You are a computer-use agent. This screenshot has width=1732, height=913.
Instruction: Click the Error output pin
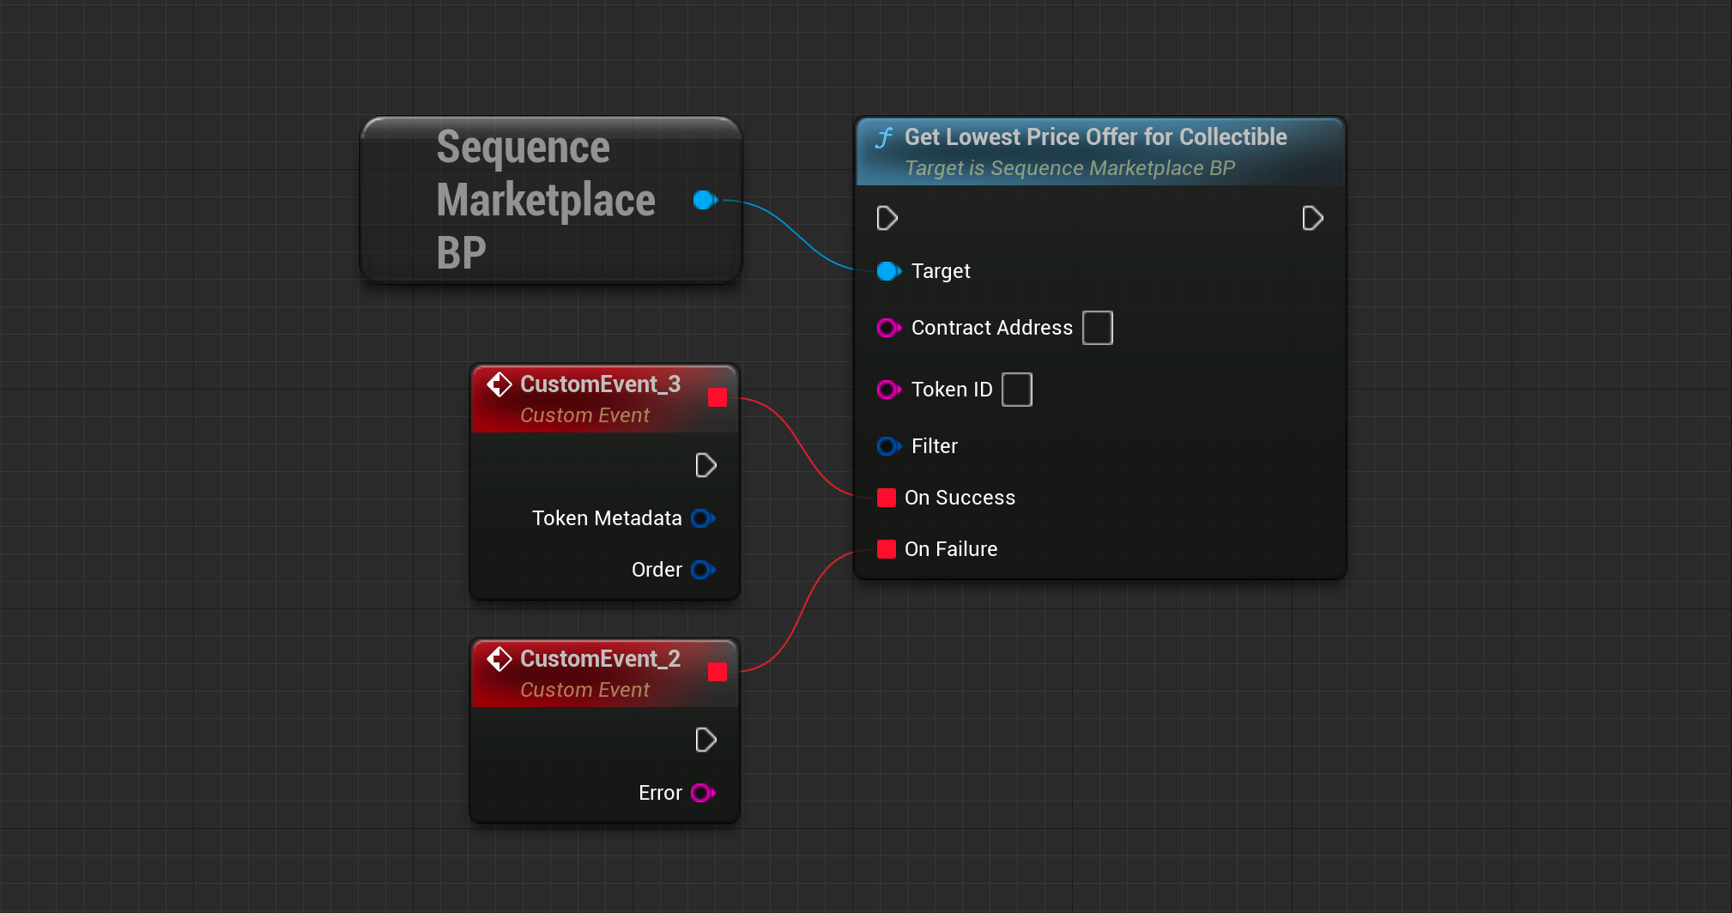pyautogui.click(x=703, y=793)
